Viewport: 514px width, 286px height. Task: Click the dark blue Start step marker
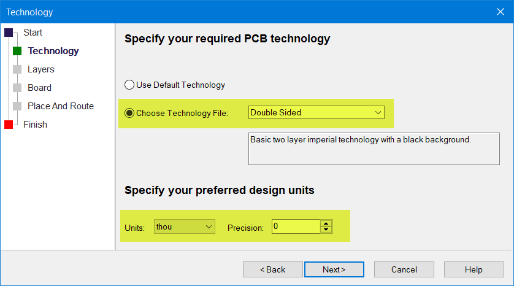coord(9,33)
